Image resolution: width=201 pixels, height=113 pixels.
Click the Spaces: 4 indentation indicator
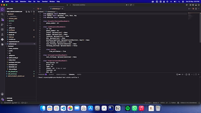point(156,103)
